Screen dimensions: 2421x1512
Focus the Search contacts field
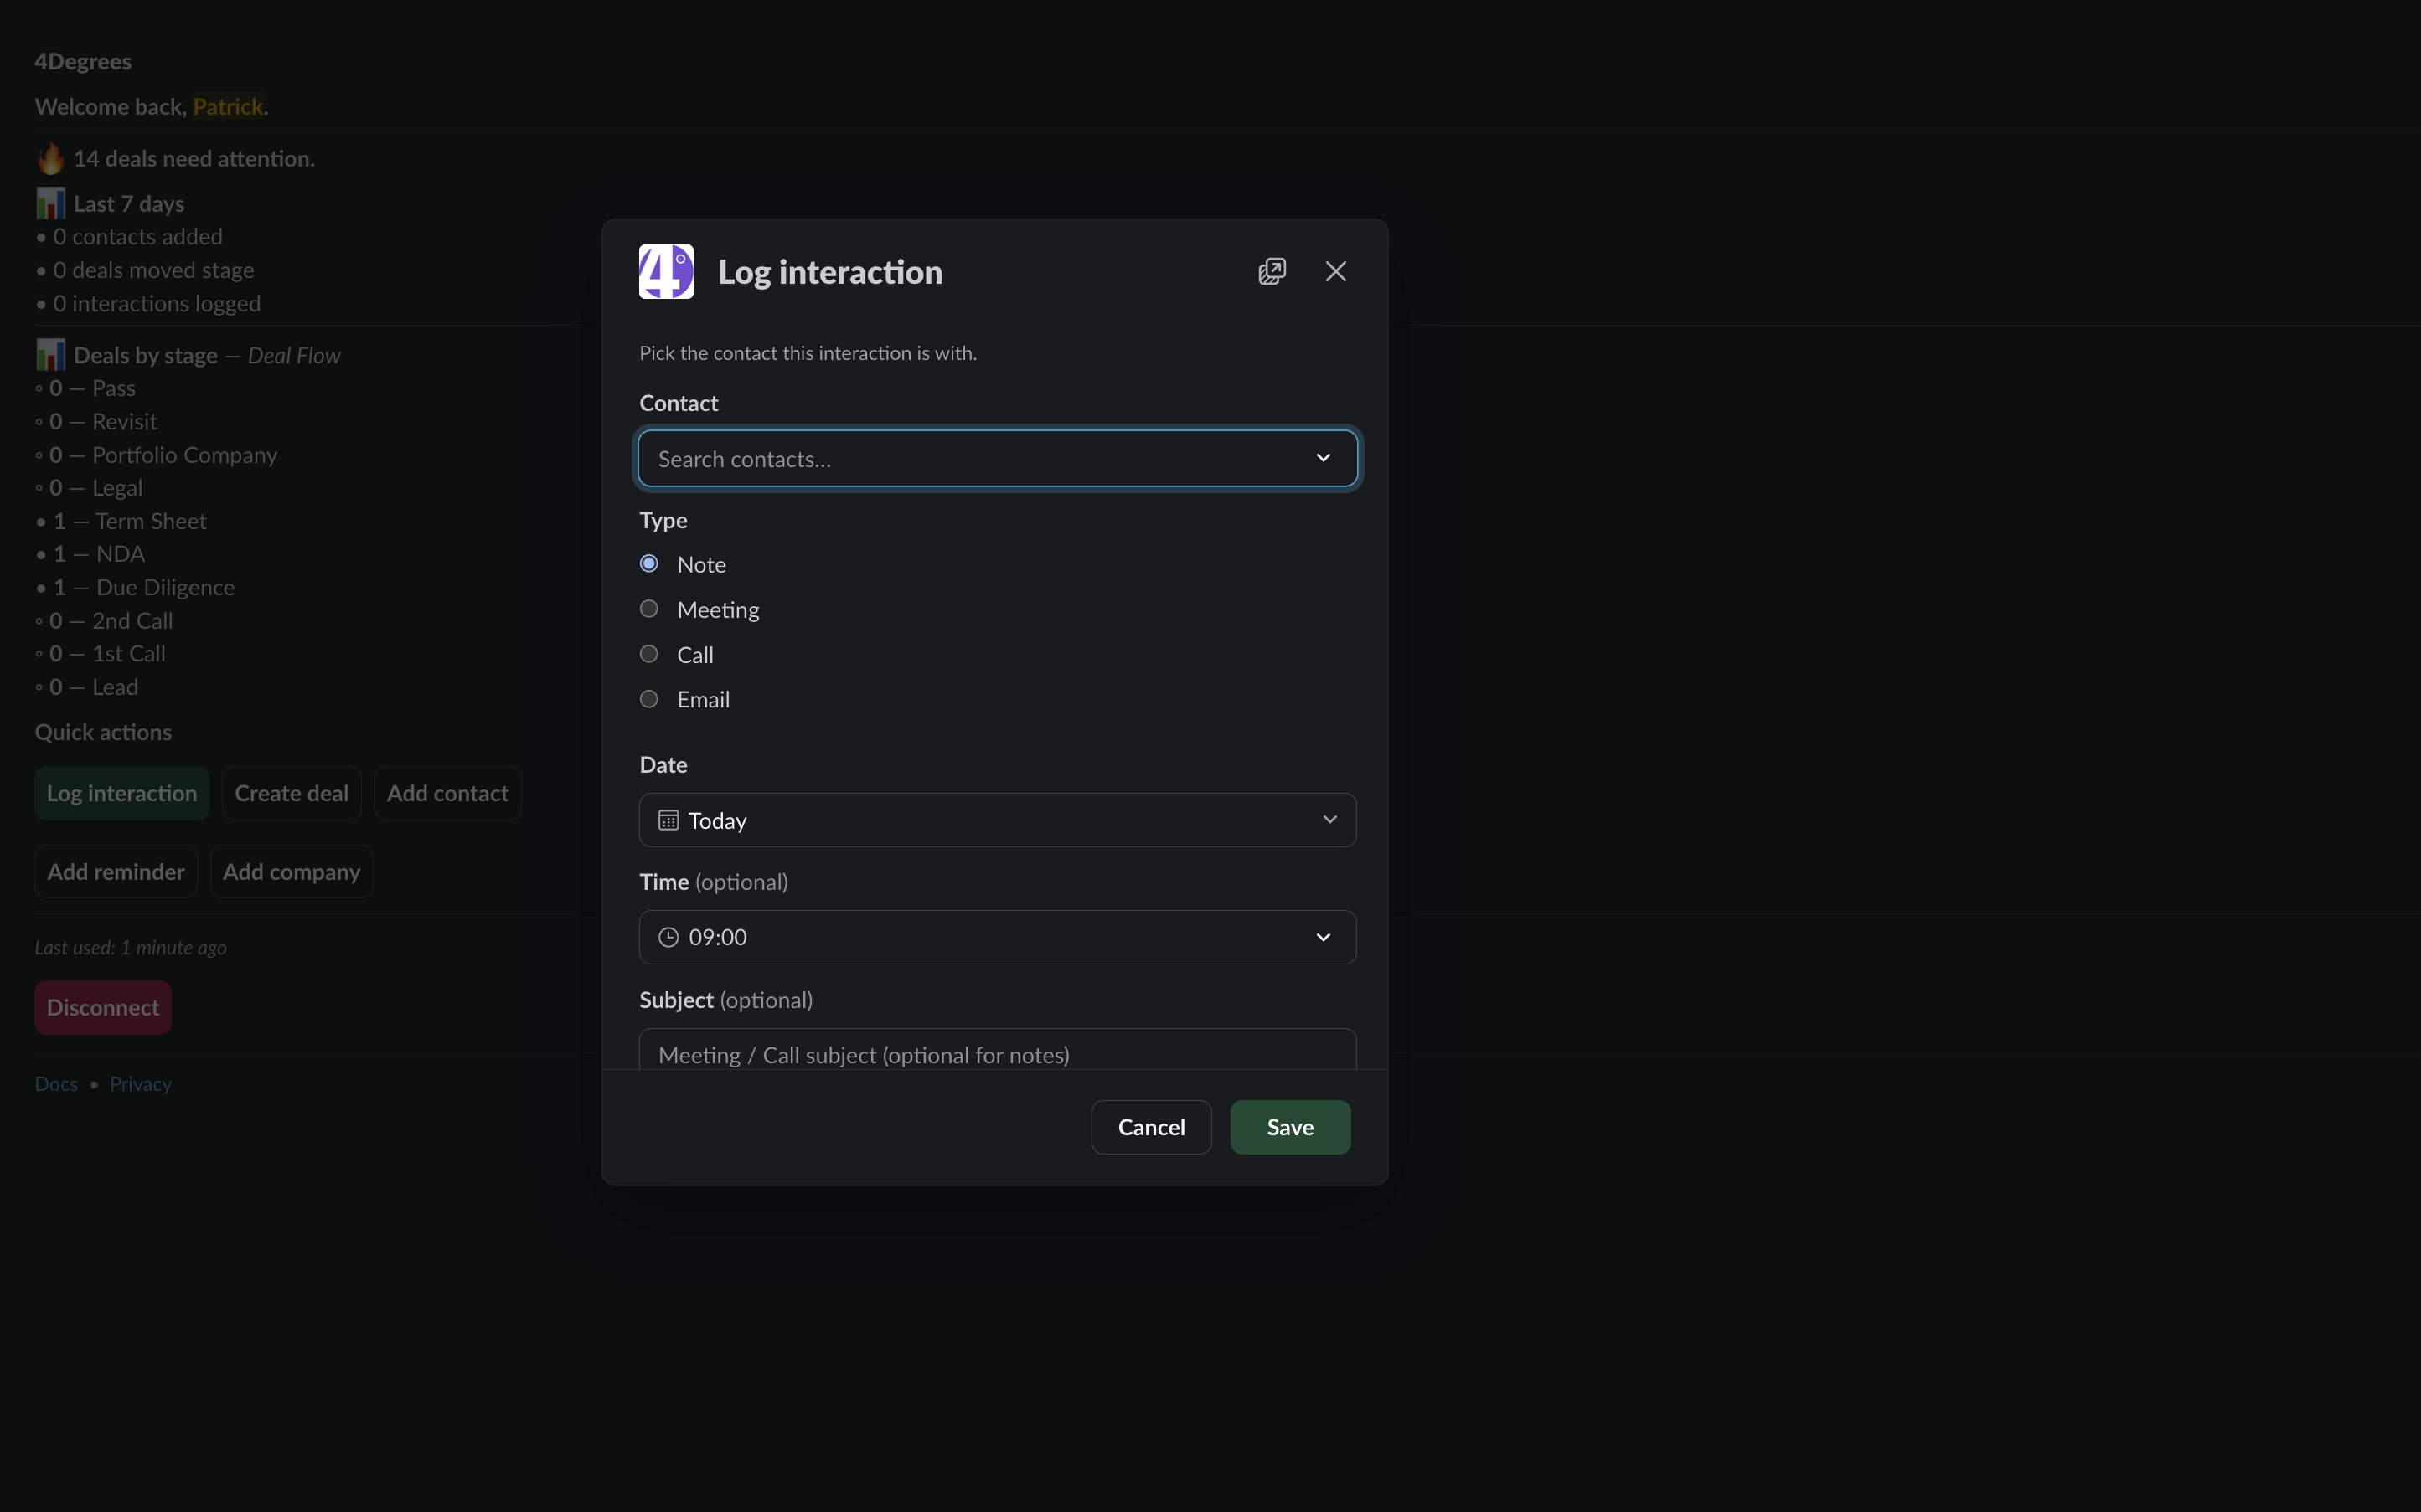[x=998, y=458]
